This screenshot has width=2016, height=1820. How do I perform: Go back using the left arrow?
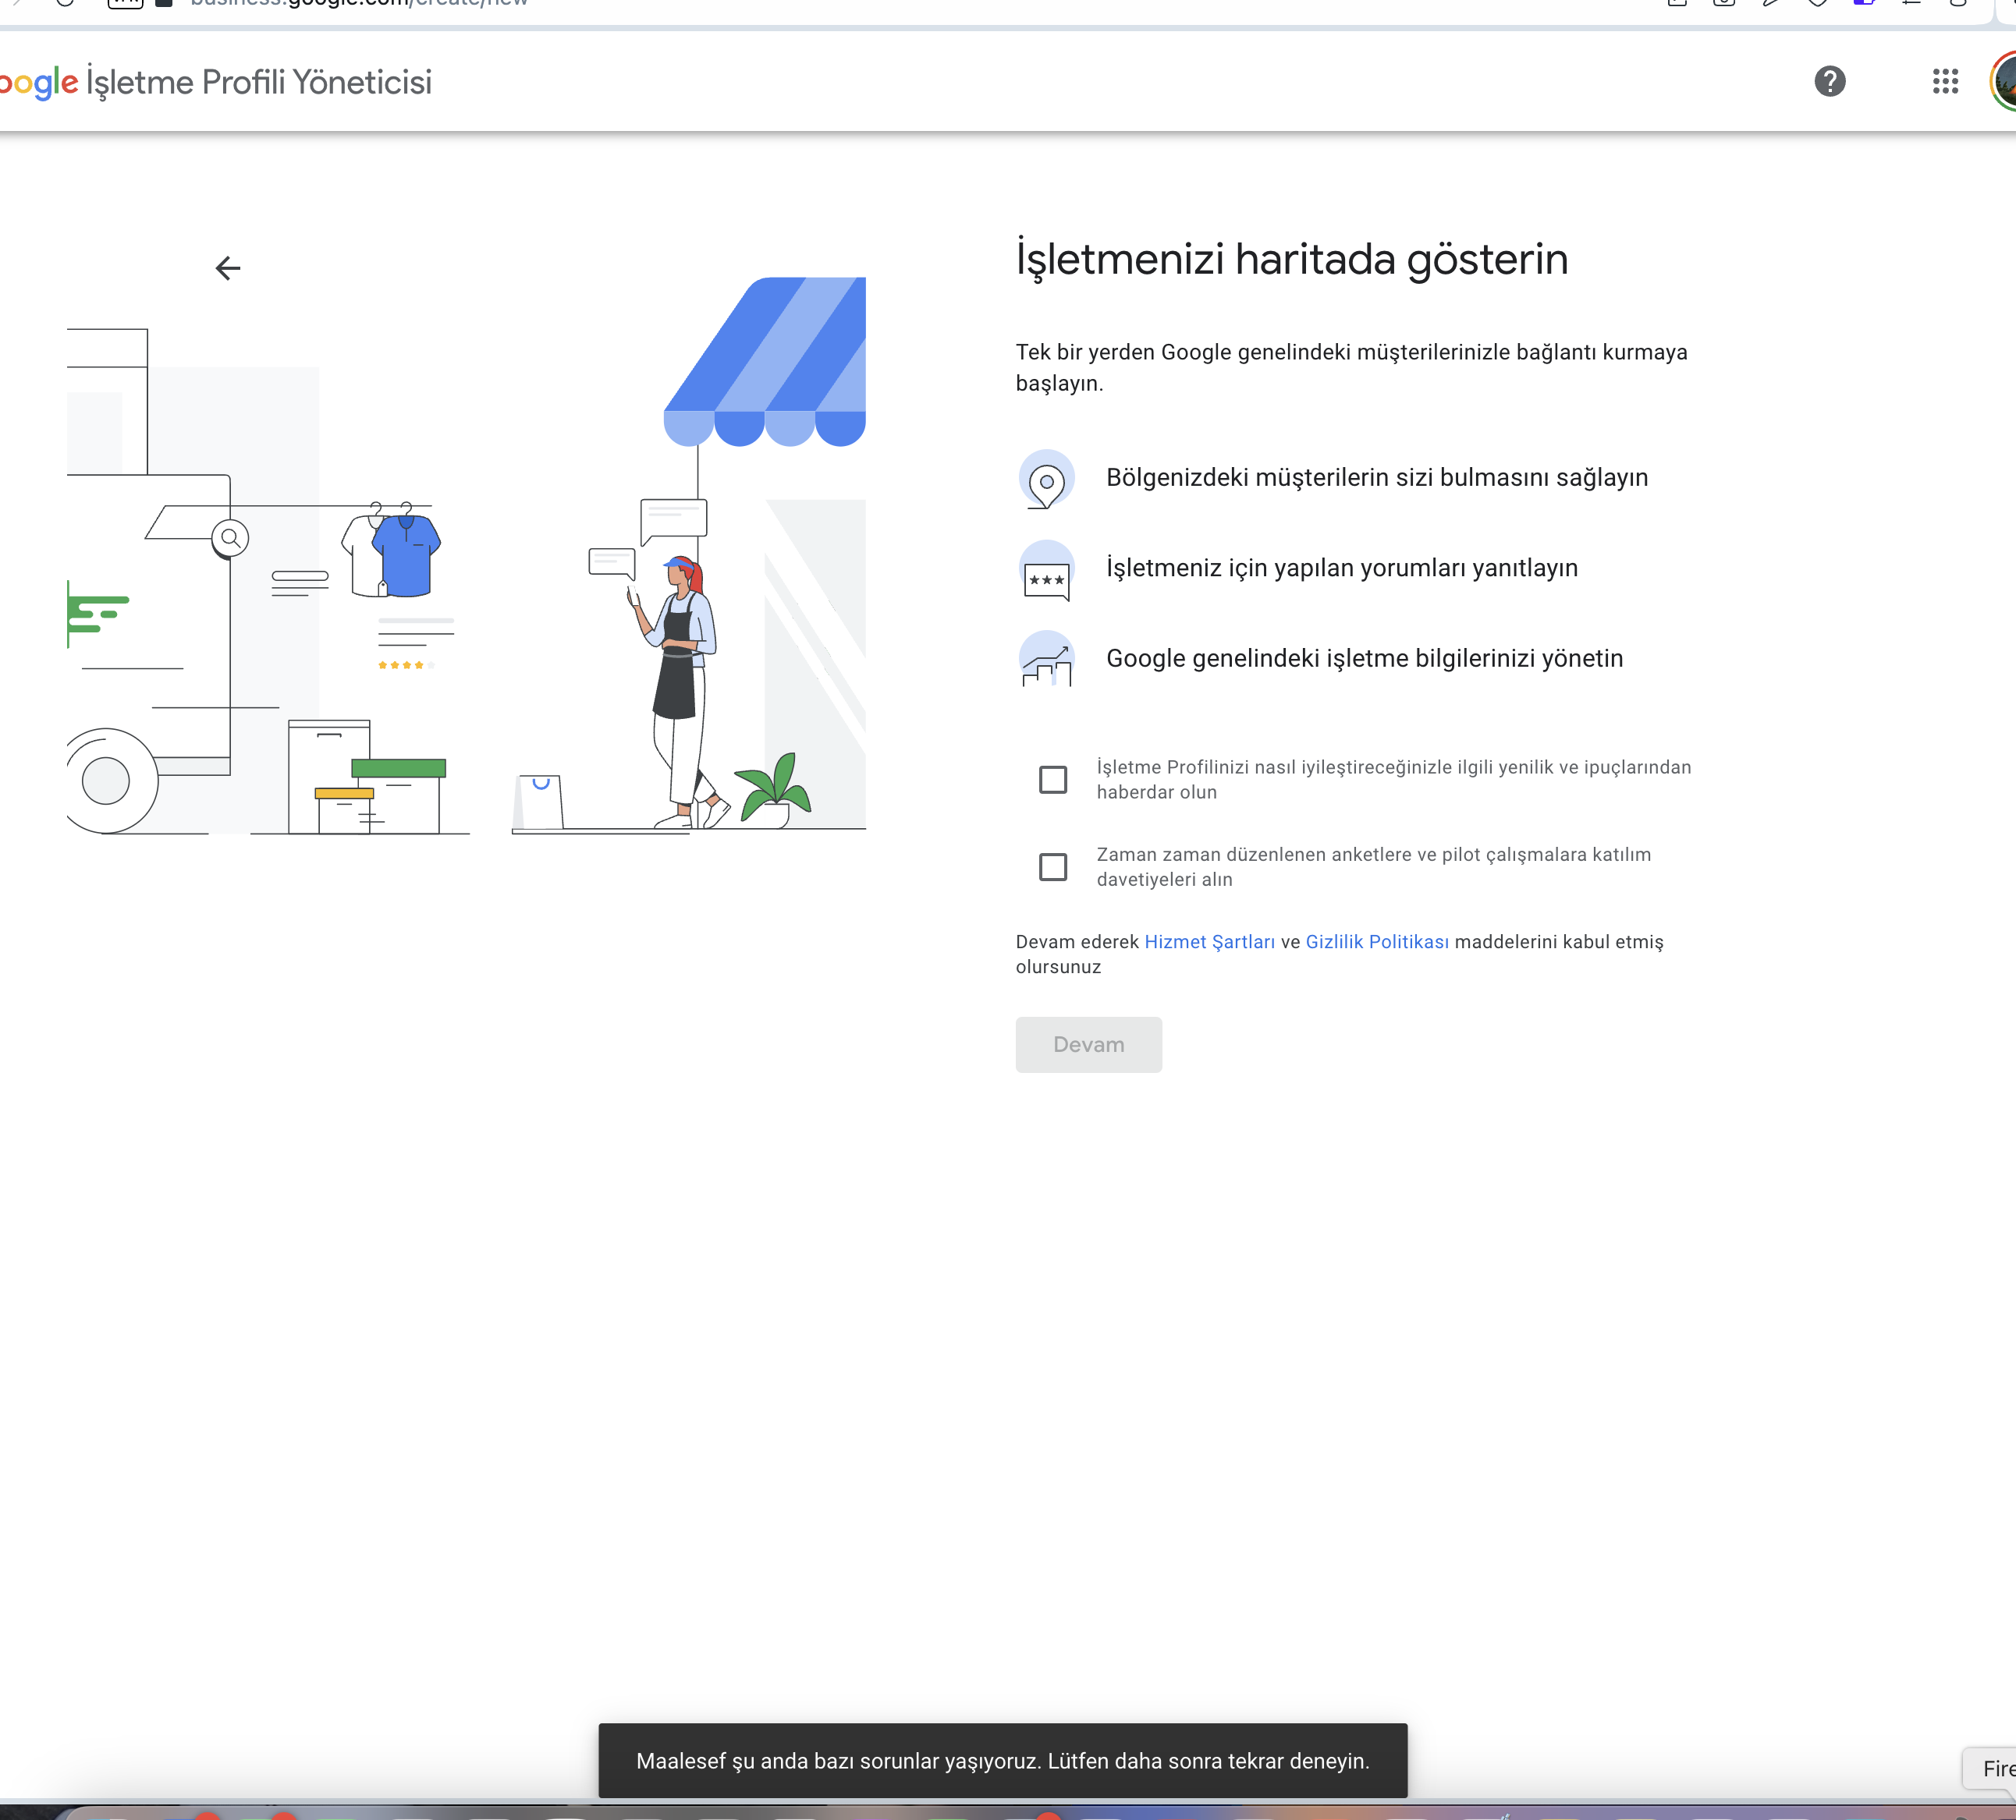click(228, 267)
